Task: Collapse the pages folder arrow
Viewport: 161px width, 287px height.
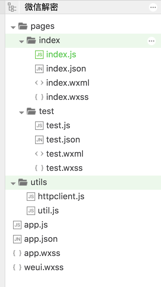Action: (x=13, y=27)
